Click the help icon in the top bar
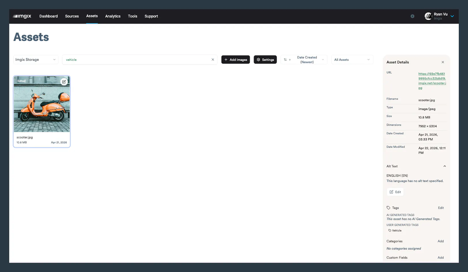Image resolution: width=468 pixels, height=272 pixels. (412, 16)
